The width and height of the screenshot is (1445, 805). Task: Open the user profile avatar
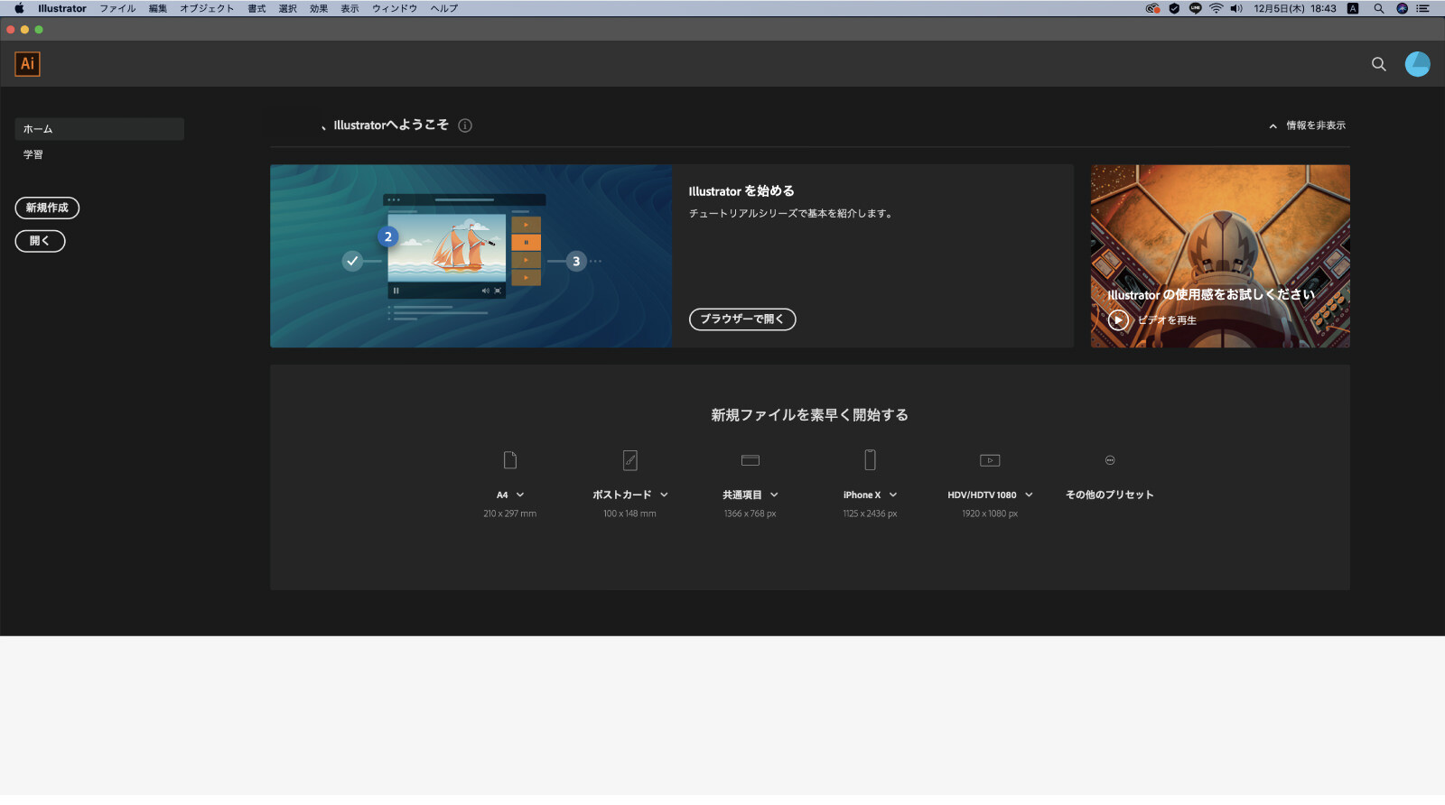pyautogui.click(x=1417, y=64)
